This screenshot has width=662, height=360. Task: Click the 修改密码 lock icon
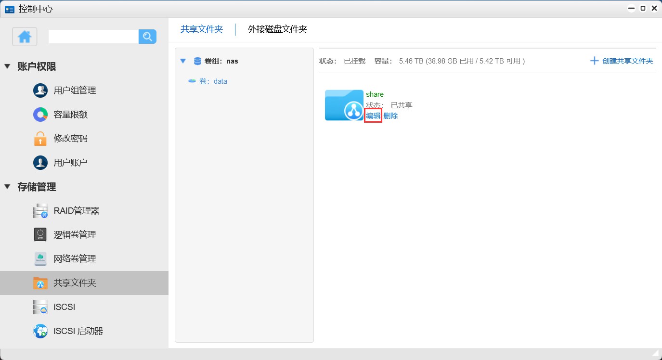(40, 139)
